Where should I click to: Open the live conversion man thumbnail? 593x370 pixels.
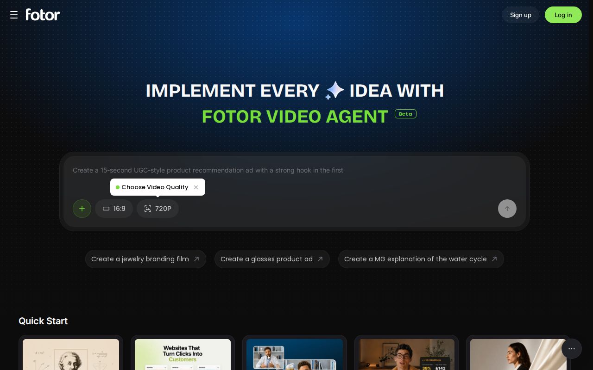pyautogui.click(x=406, y=354)
